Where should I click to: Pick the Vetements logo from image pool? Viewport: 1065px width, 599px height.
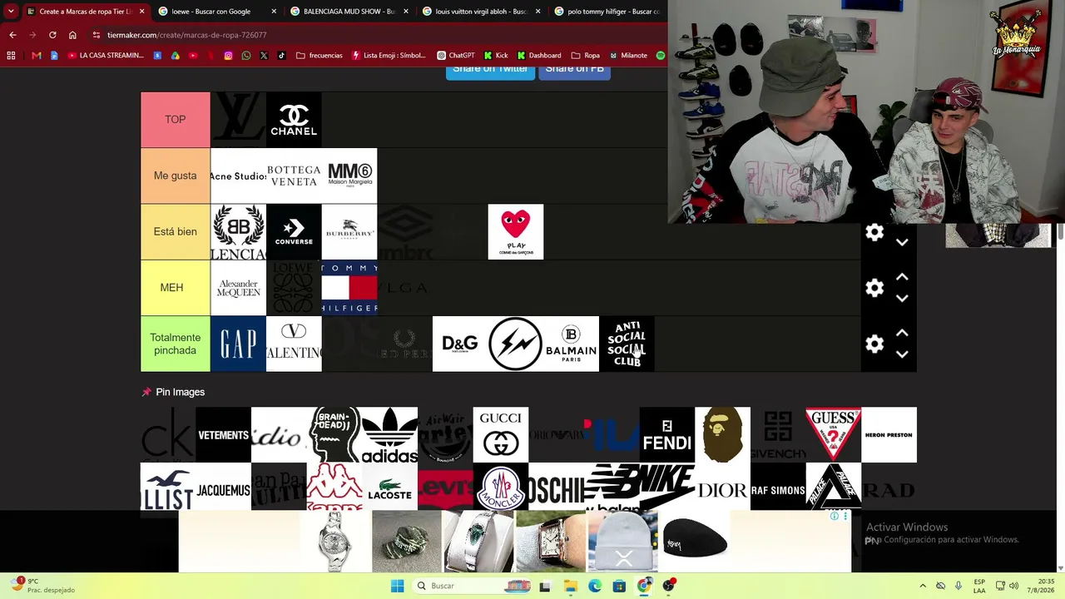(223, 435)
